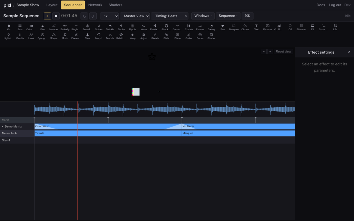354x221 pixels.
Task: Select the Fire effect icon
Action: (42, 27)
